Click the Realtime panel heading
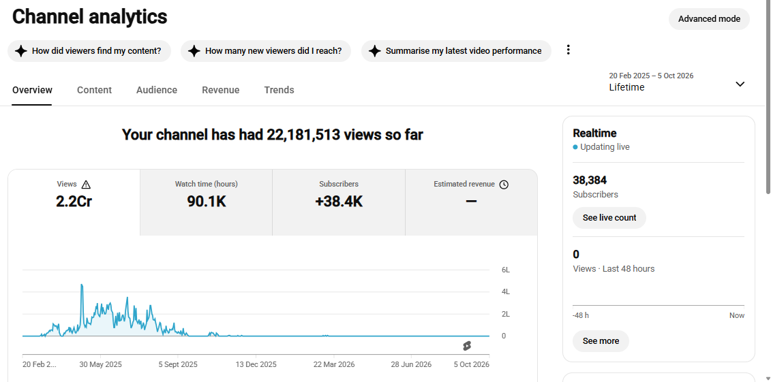The width and height of the screenshot is (771, 382). (x=594, y=133)
